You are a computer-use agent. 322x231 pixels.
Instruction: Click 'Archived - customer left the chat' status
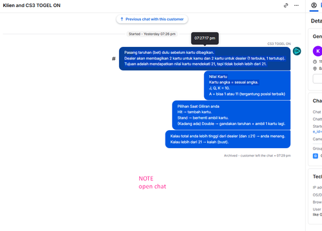pyautogui.click(x=257, y=155)
